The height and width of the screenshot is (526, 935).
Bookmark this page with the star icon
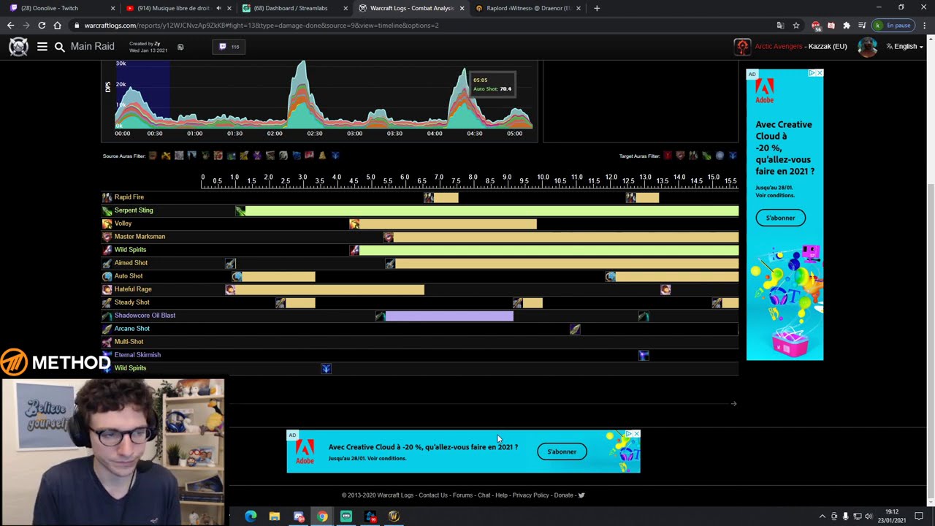pos(796,26)
